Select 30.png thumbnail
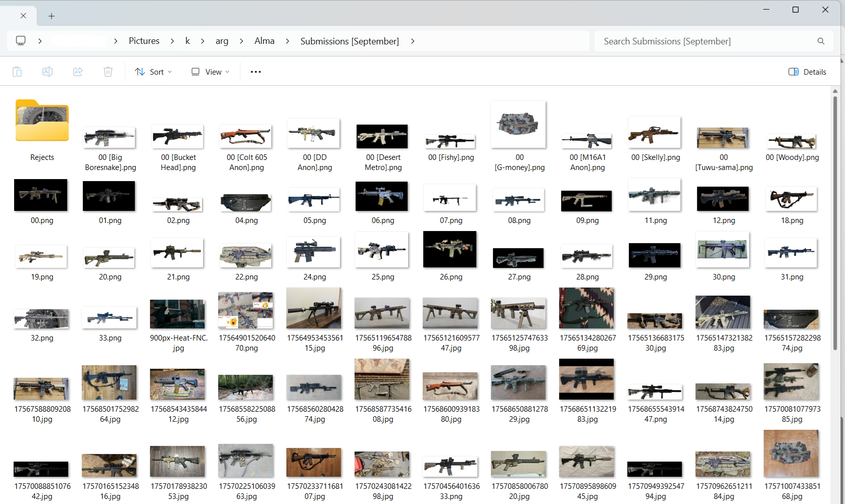This screenshot has height=504, width=845. tap(723, 250)
